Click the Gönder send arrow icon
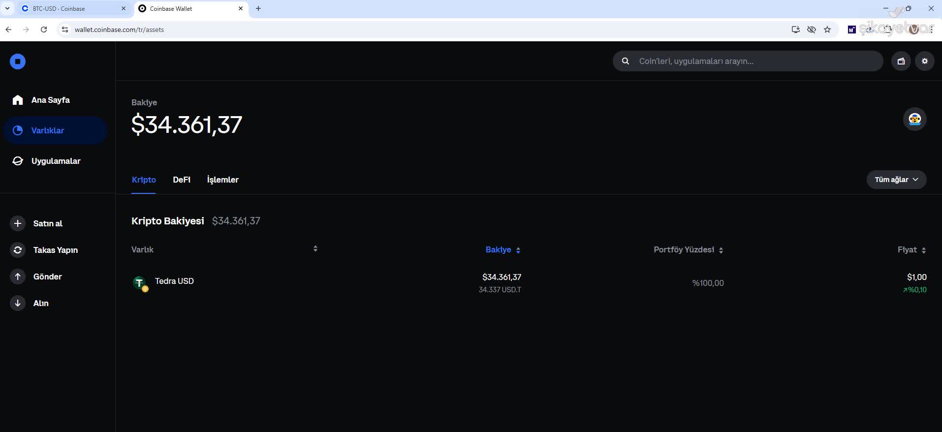Viewport: 942px width, 432px height. point(18,277)
